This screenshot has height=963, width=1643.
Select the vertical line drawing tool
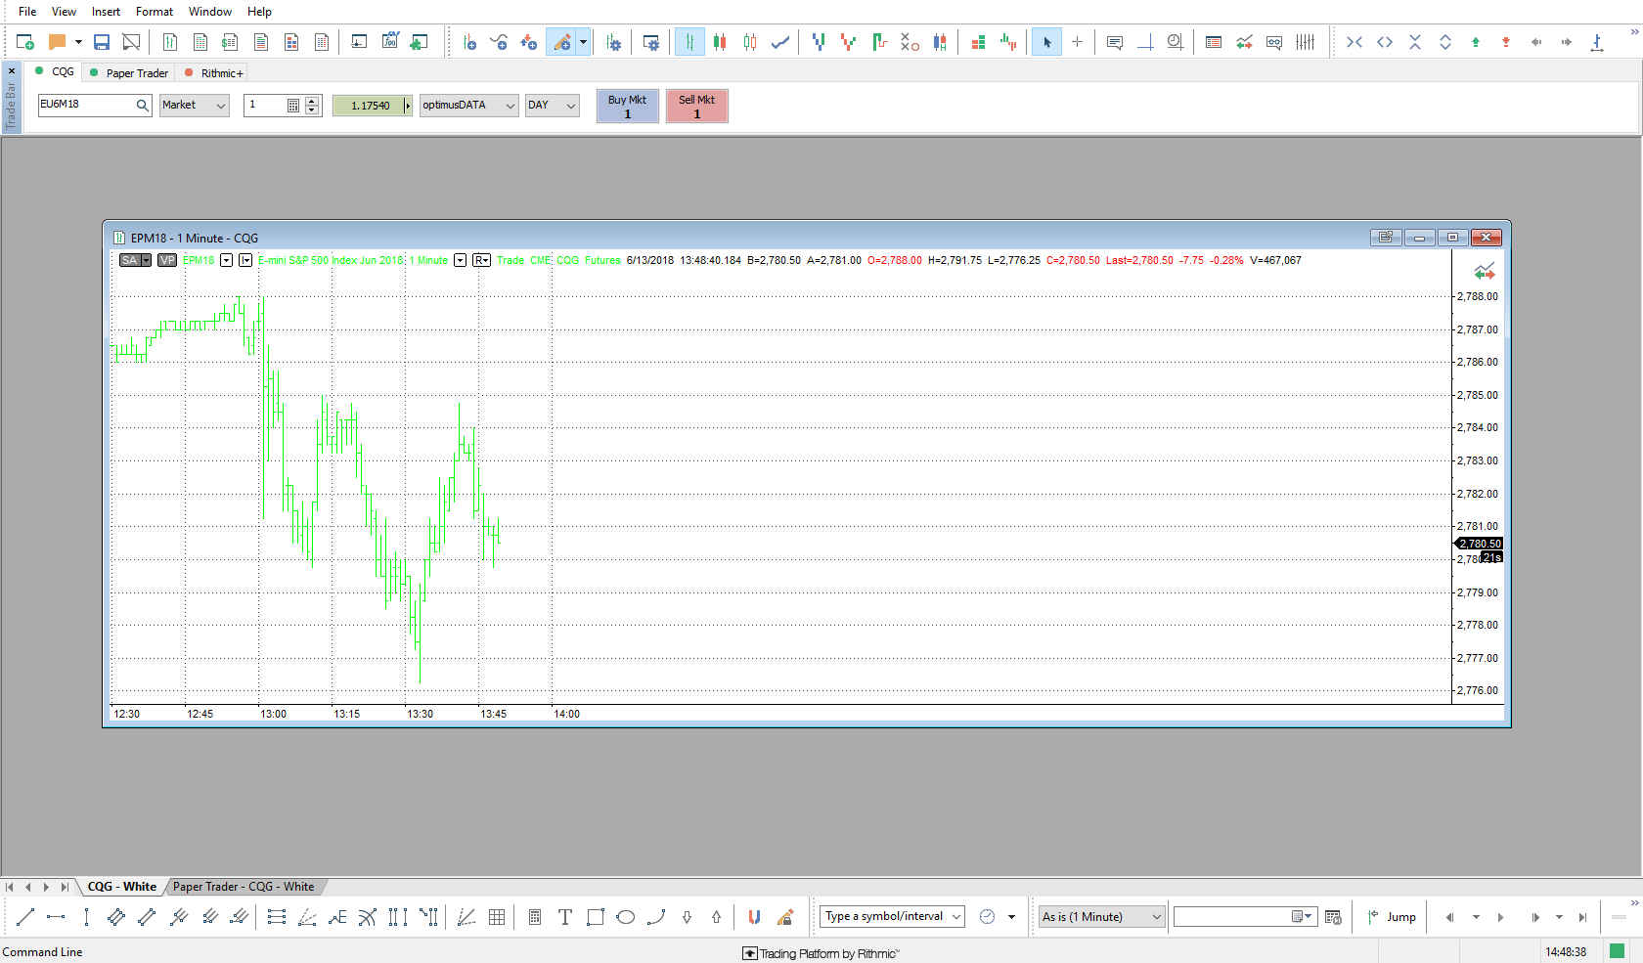[x=86, y=917]
